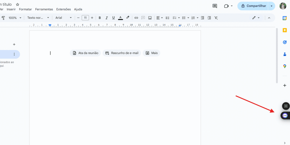Viewport: 290px width, 145px height.
Task: Star the document with the star icon
Action: (x=18, y=5)
